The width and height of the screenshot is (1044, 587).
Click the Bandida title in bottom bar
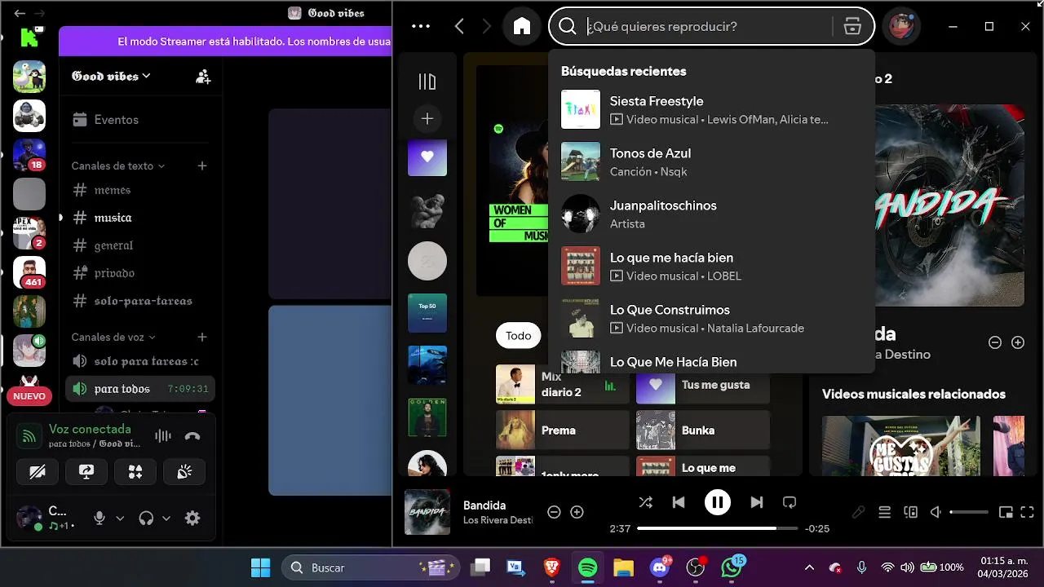[484, 505]
